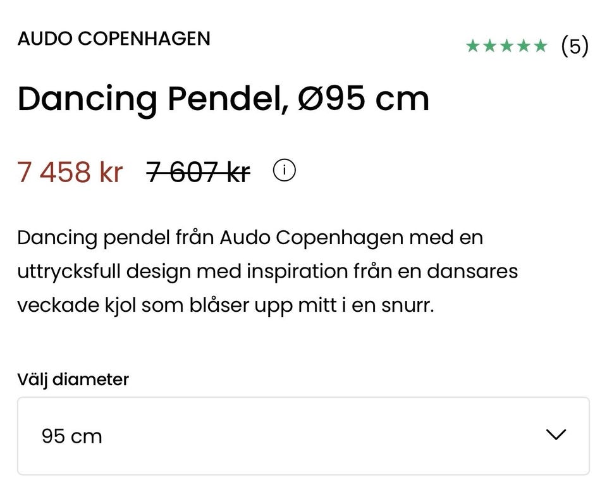Click the second green rating star
607x492 pixels.
click(489, 46)
